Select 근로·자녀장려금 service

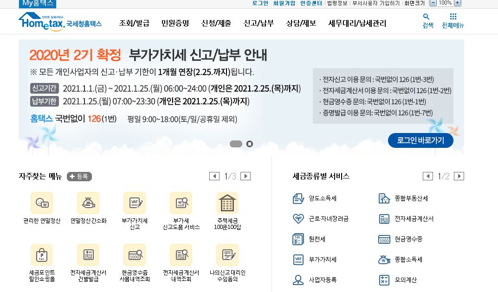pos(320,219)
